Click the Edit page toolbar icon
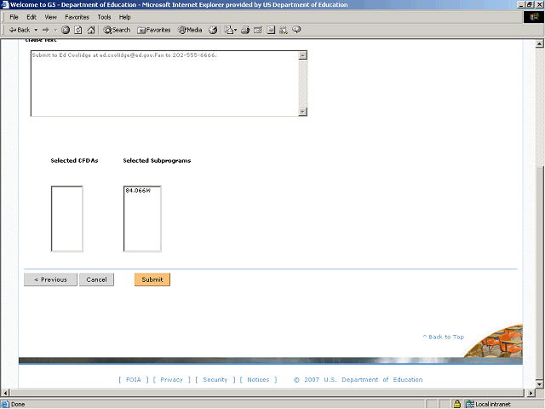The height and width of the screenshot is (409, 545). click(258, 30)
